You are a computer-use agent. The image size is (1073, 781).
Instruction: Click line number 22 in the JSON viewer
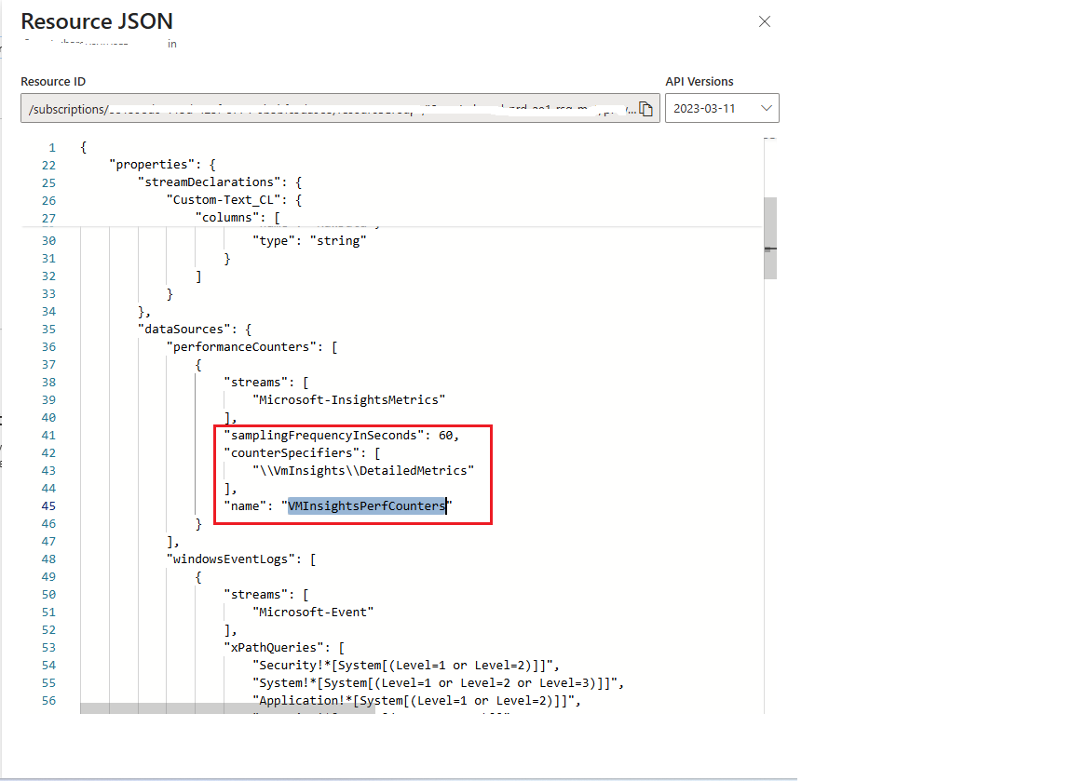tap(48, 165)
